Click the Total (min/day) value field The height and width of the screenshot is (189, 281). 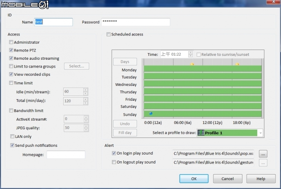point(73,101)
